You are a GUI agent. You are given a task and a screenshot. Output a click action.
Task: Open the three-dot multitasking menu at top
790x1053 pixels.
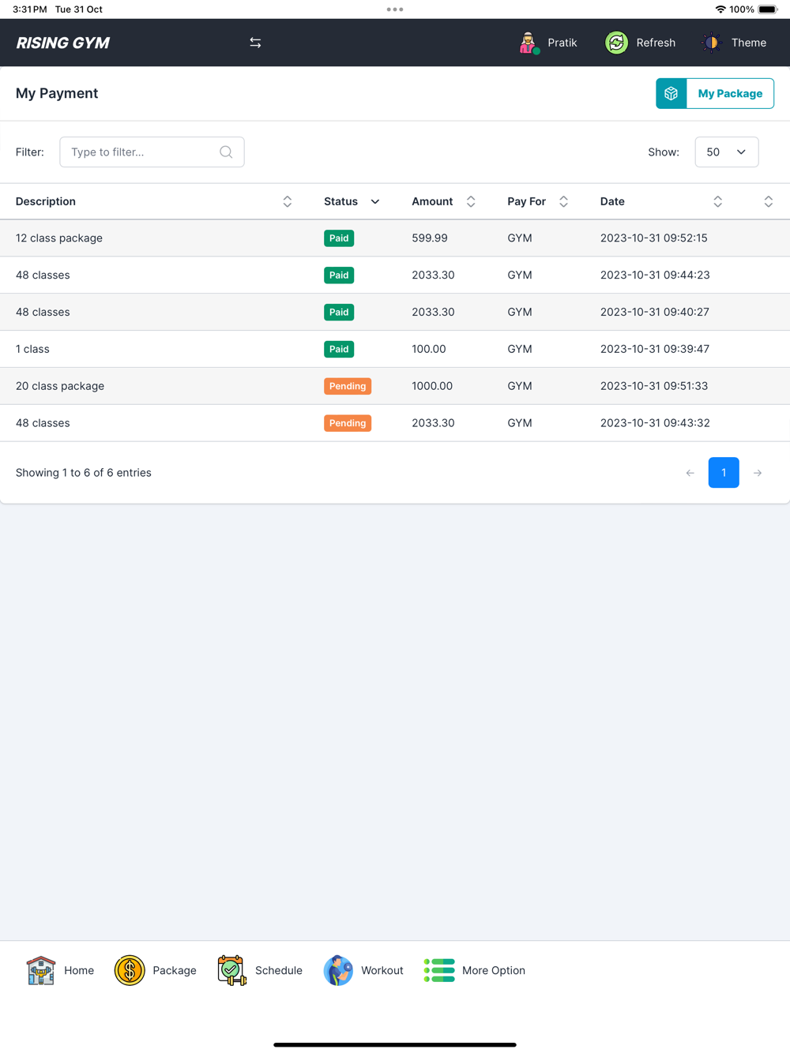395,9
